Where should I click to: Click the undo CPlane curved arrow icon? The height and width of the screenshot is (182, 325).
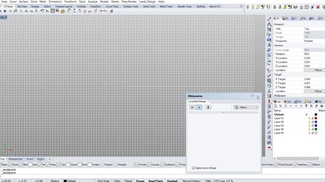coord(42,11)
